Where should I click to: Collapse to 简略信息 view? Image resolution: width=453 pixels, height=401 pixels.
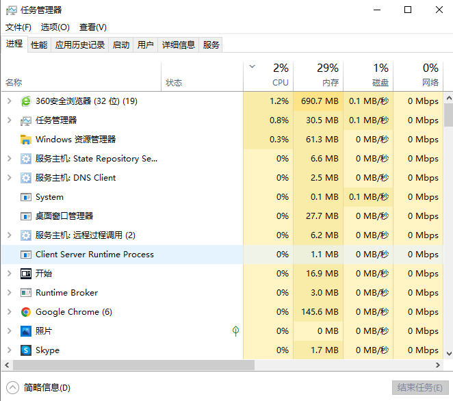(40, 387)
